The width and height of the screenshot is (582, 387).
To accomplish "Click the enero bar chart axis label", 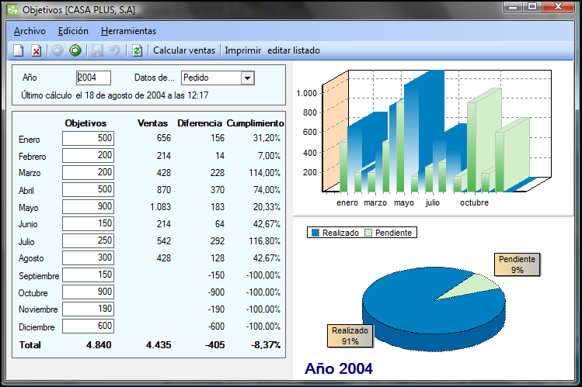I will (x=347, y=202).
